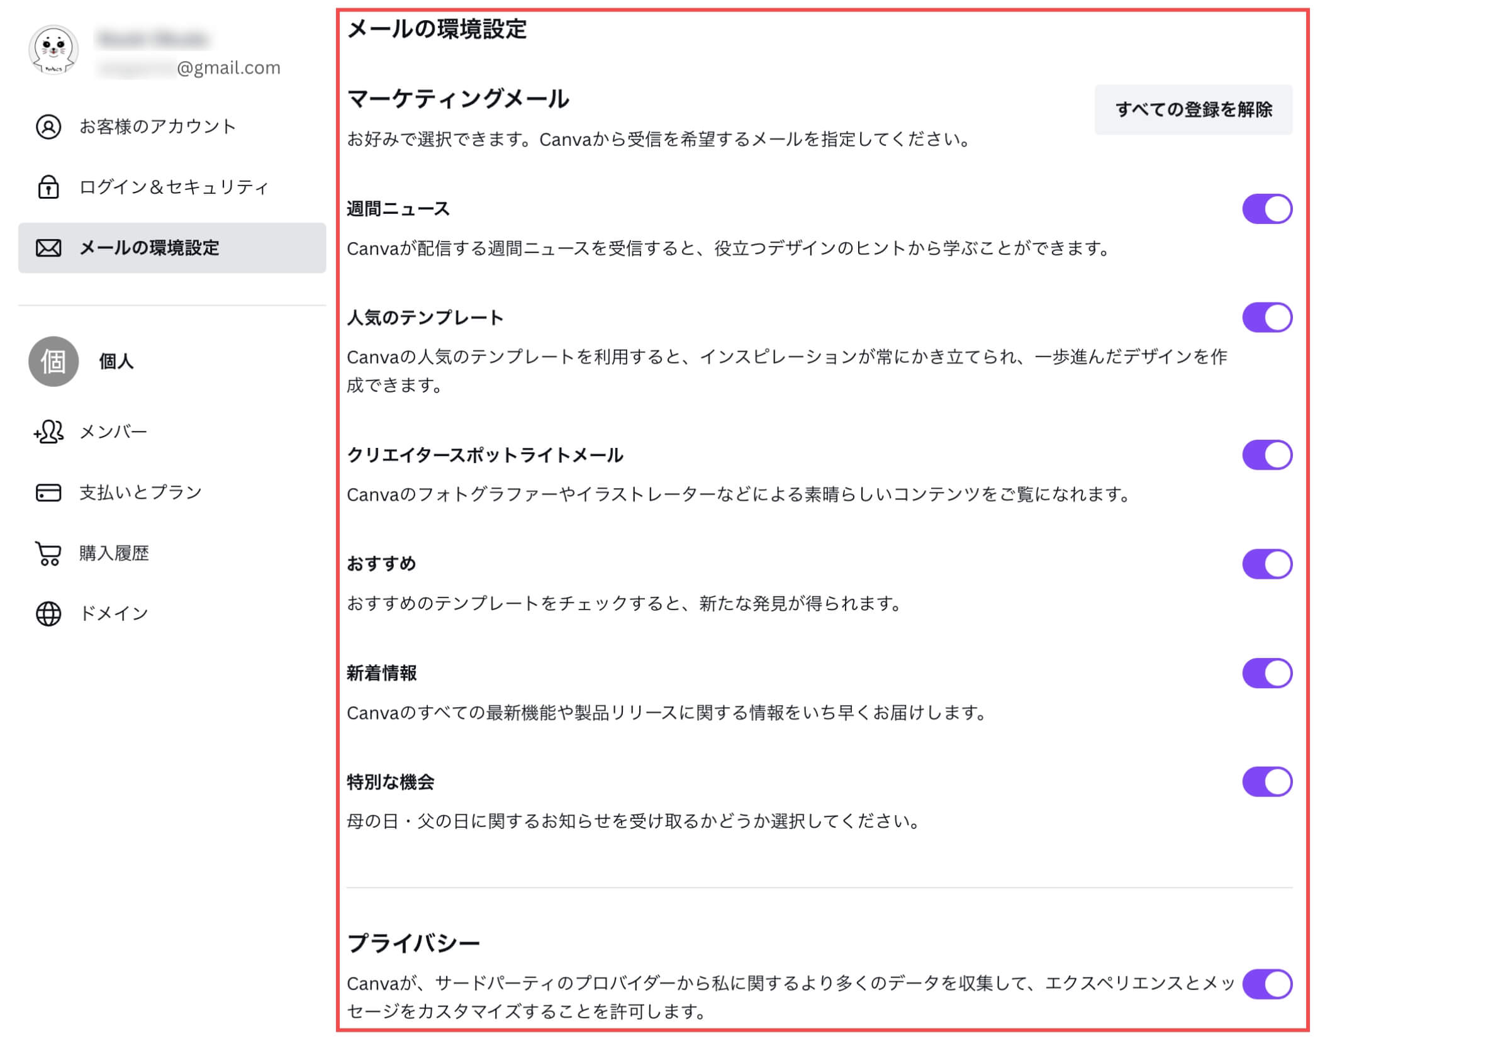Click the クリエイタースポットライトメール label text
The width and height of the screenshot is (1510, 1053).
point(485,456)
